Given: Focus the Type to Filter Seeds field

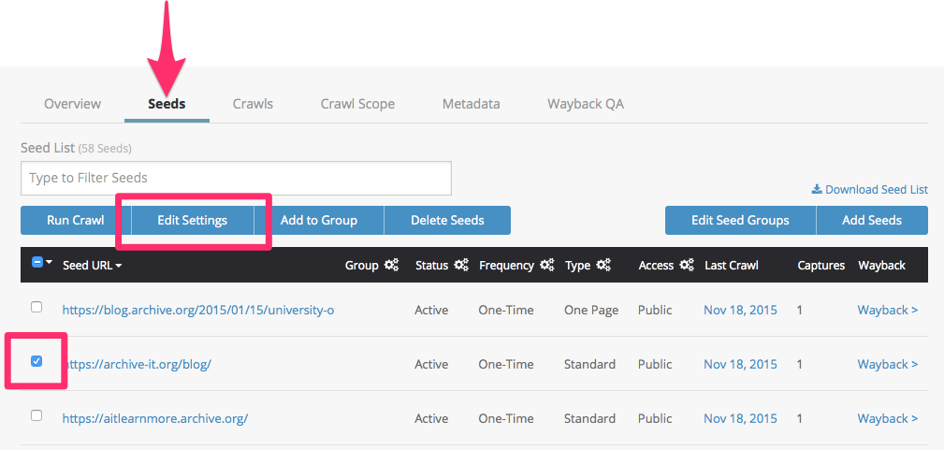Looking at the screenshot, I should coord(236,178).
